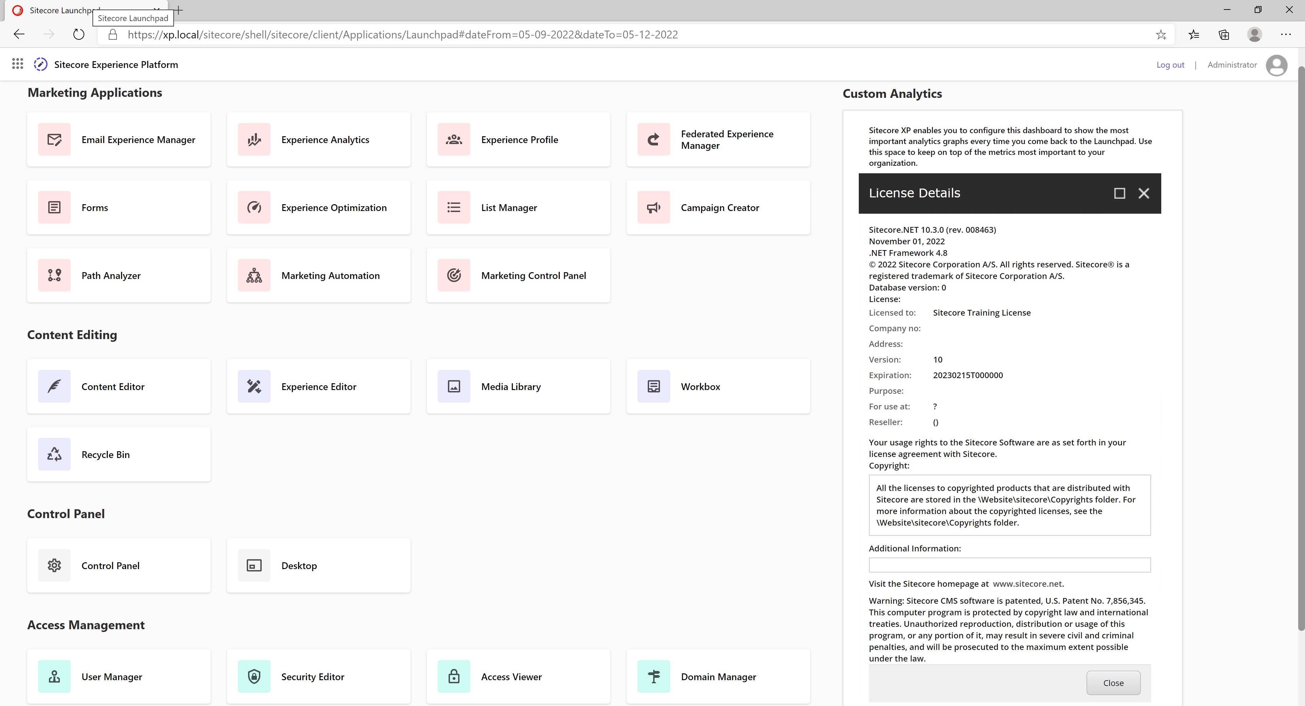Maximize the License Details dialog
This screenshot has width=1305, height=706.
click(x=1119, y=193)
